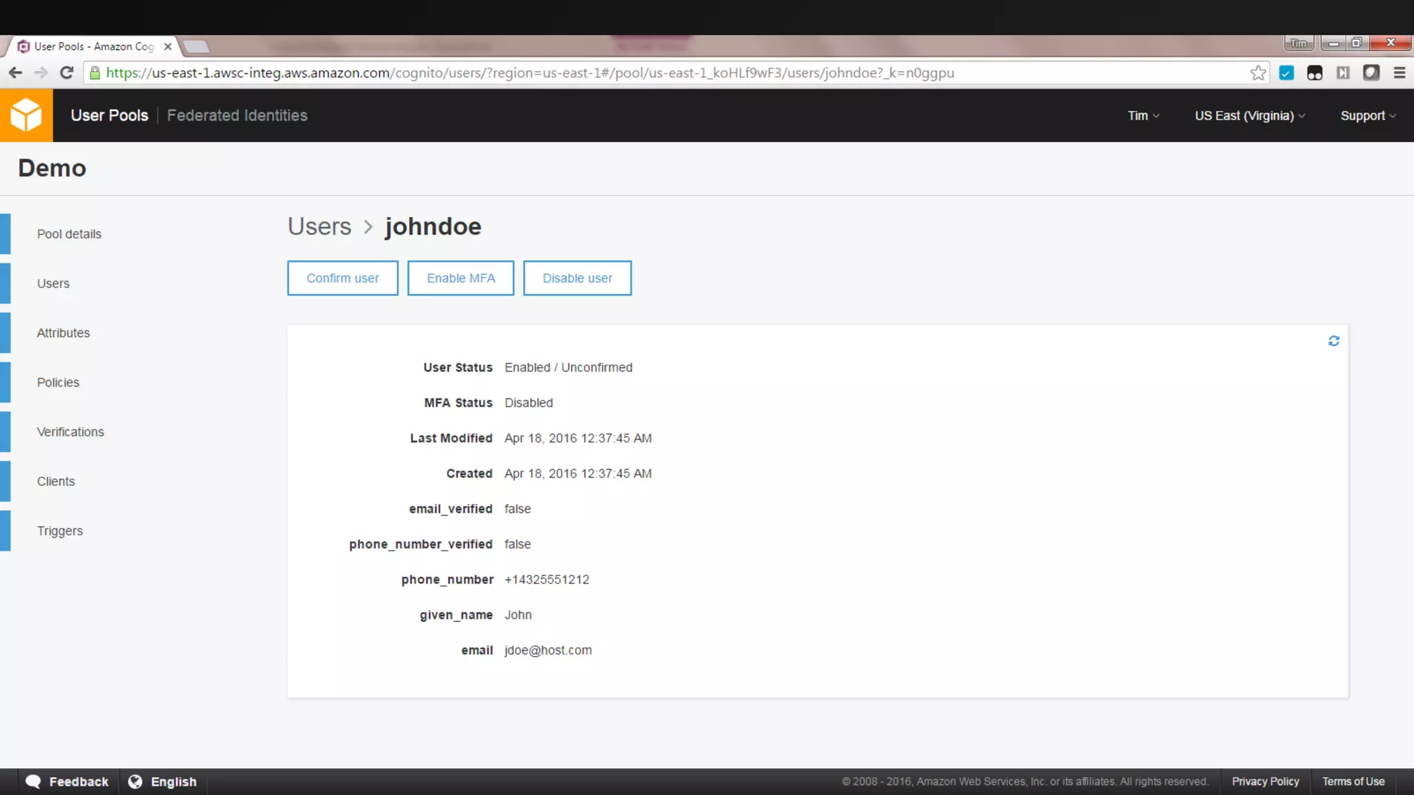Screen dimensions: 1414x795
Task: Reload the page in the browser
Action: [66, 73]
